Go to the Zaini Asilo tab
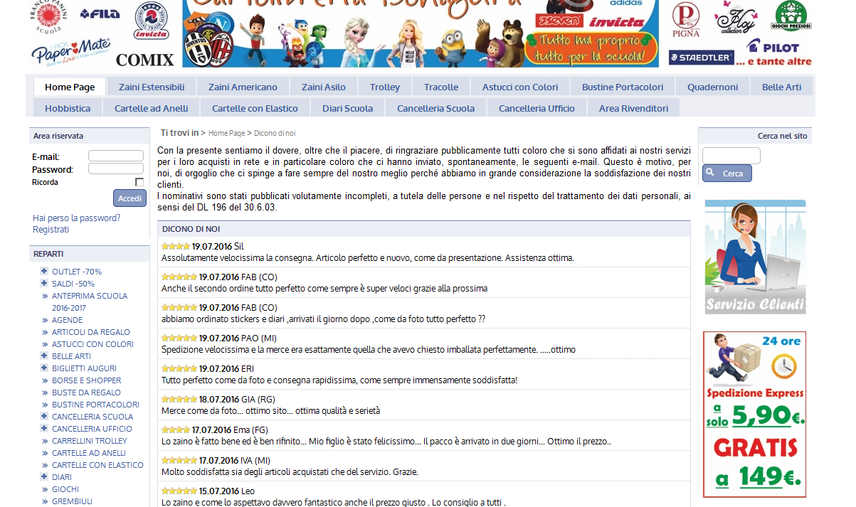The image size is (856, 507). [324, 87]
